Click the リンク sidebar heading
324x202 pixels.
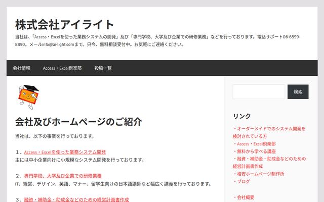click(x=242, y=116)
